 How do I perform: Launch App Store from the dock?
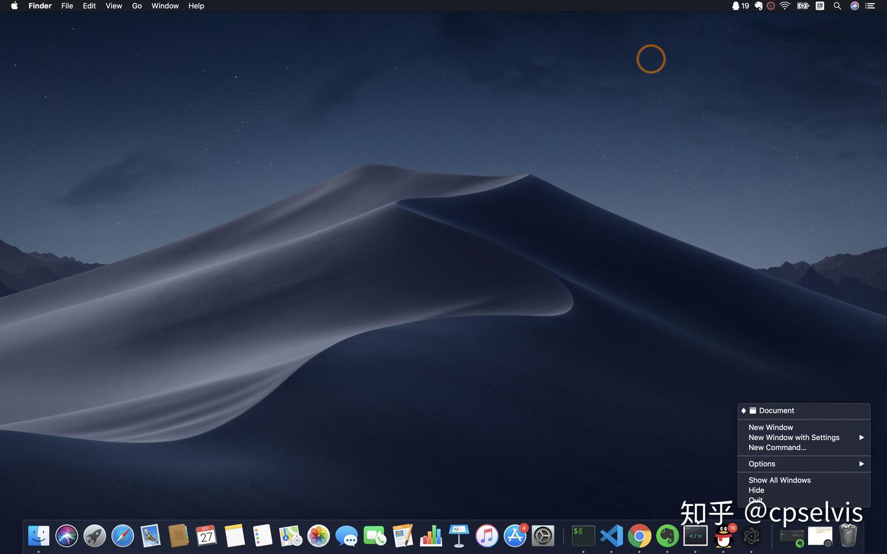click(515, 536)
